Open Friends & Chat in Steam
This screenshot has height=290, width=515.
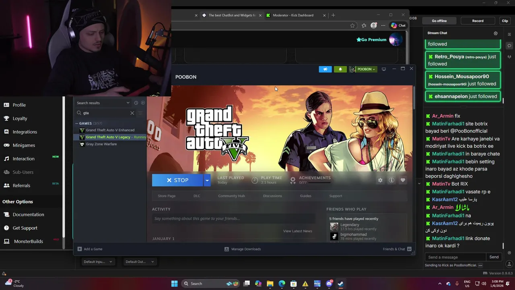397,249
